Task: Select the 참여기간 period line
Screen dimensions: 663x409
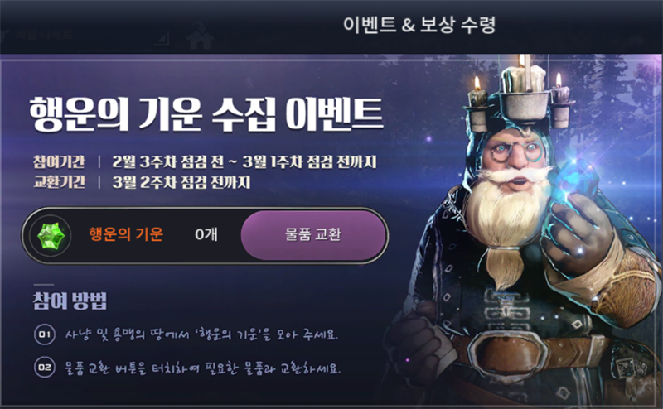Action: pyautogui.click(x=205, y=161)
